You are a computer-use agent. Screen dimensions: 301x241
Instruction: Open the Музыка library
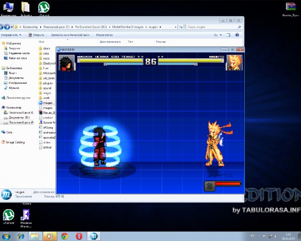click(x=14, y=88)
